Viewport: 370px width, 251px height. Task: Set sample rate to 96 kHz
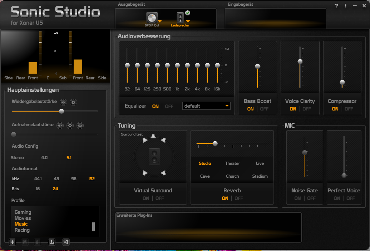coord(74,179)
